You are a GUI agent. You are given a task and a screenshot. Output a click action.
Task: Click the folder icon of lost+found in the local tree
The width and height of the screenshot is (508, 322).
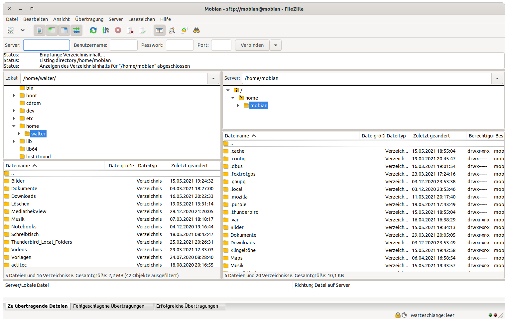click(x=22, y=156)
